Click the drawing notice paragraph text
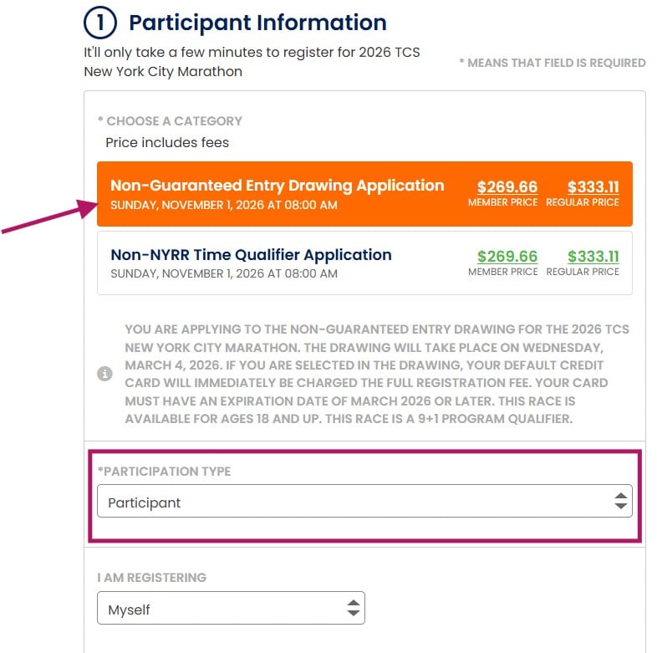The height and width of the screenshot is (653, 657). [x=376, y=374]
